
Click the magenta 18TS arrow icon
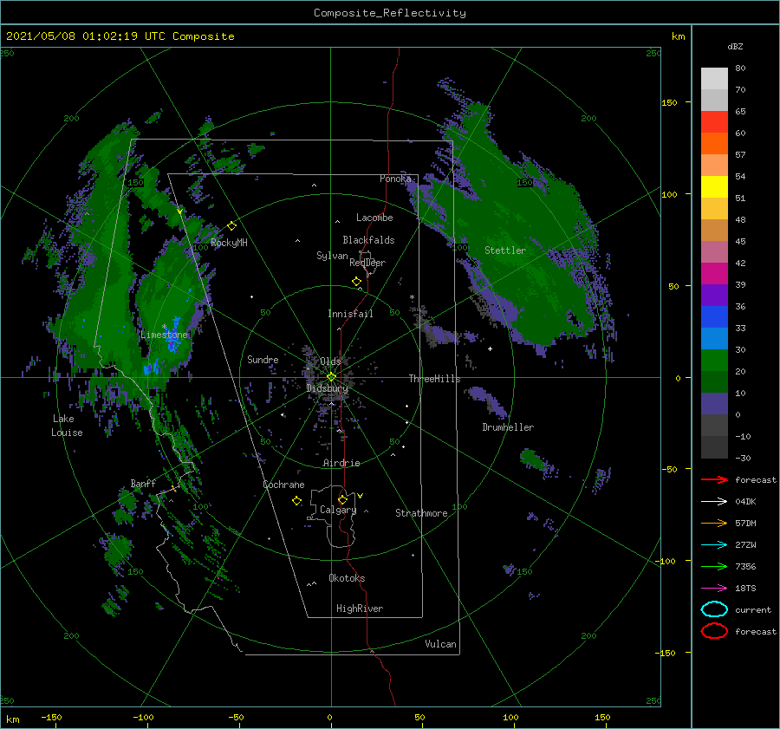pos(714,589)
